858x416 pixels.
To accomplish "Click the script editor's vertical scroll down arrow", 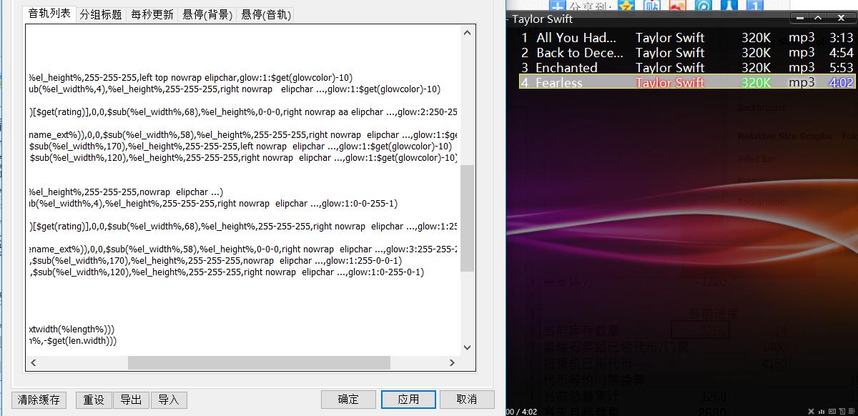I will coord(468,348).
